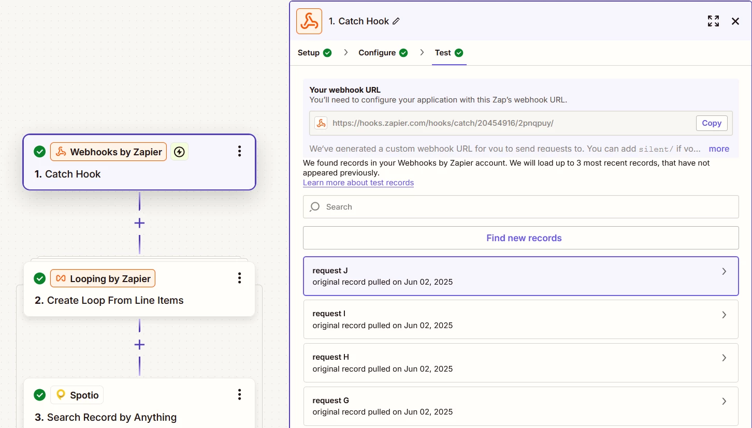Screen dimensions: 752x428
Task: Click Looping step green check status
Action: tap(40, 278)
